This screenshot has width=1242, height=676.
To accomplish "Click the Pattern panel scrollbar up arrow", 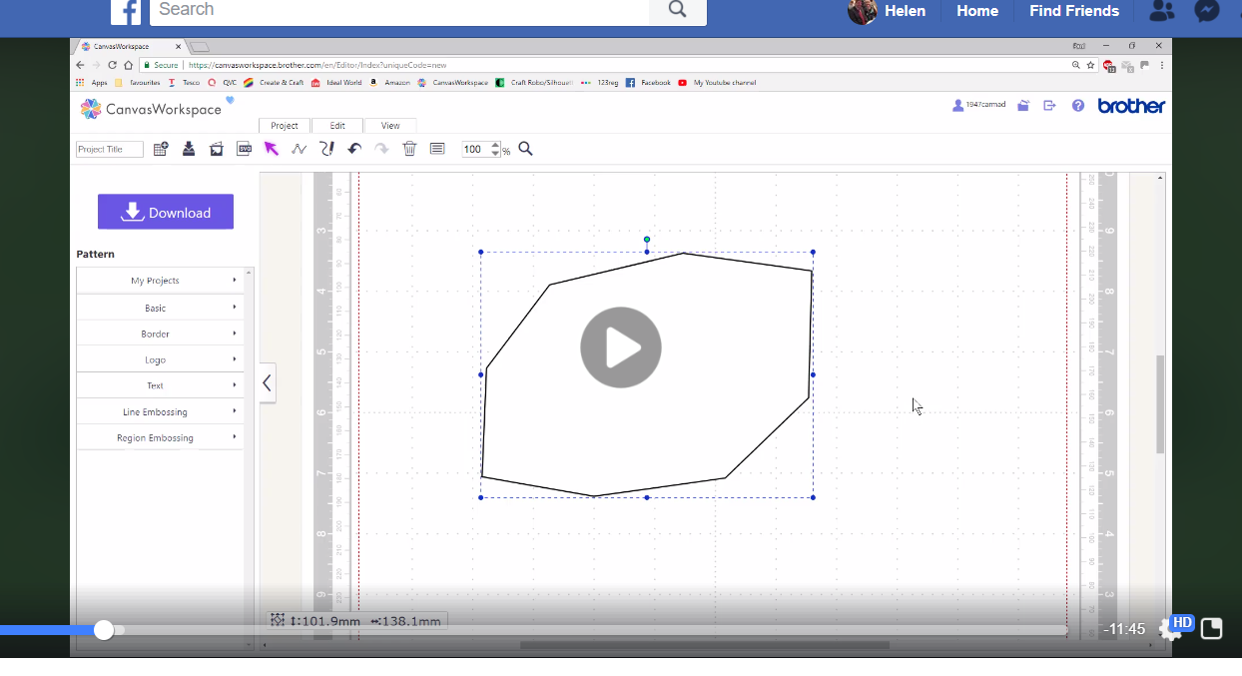I will point(250,272).
